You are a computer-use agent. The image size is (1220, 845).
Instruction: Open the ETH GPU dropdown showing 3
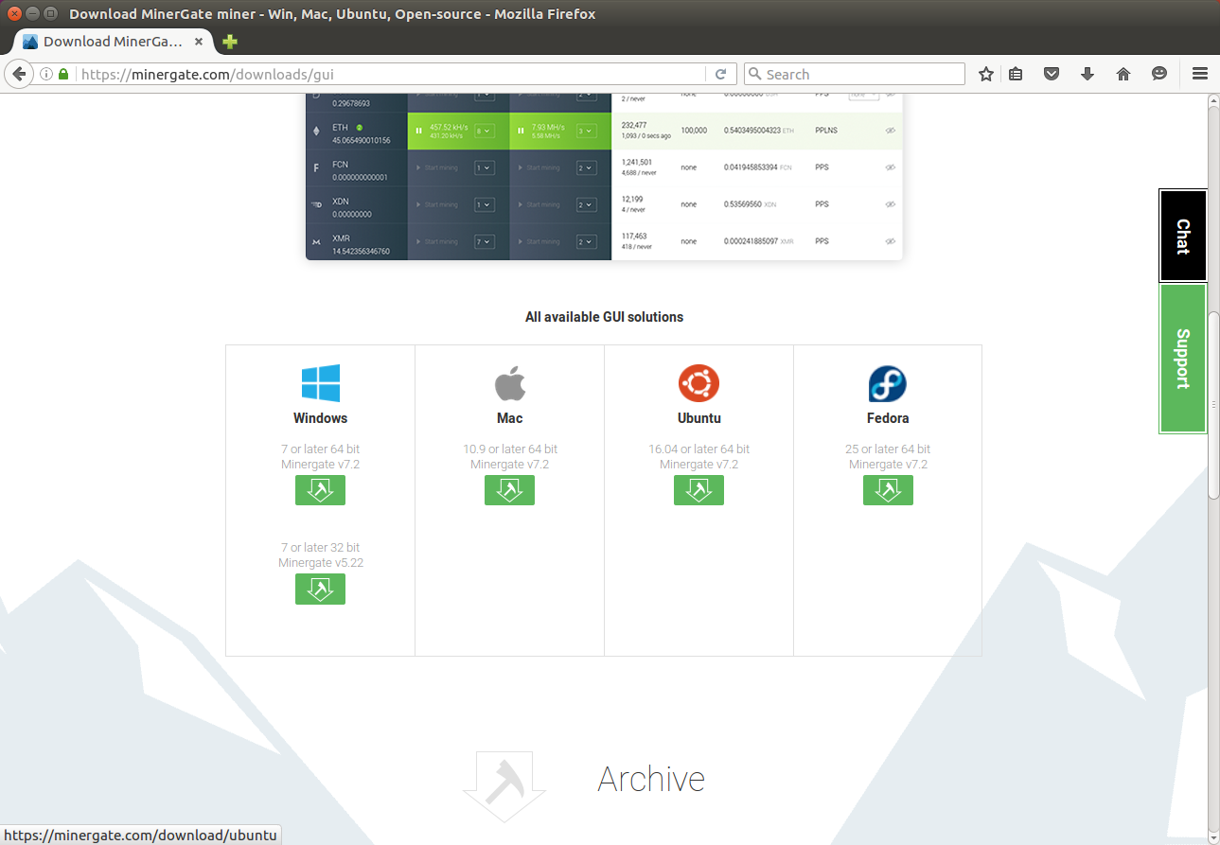(586, 131)
